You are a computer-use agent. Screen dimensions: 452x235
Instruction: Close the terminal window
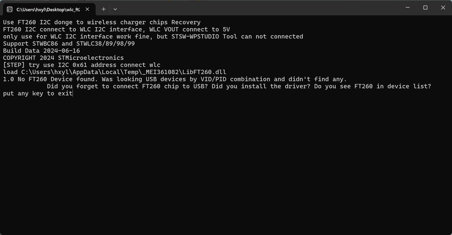(x=443, y=8)
